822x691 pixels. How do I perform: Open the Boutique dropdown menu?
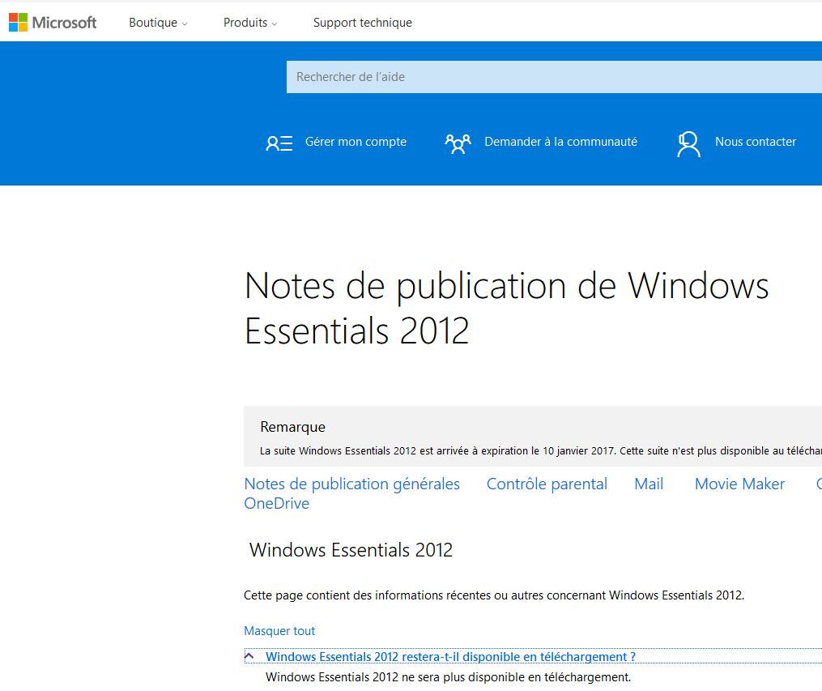(158, 23)
